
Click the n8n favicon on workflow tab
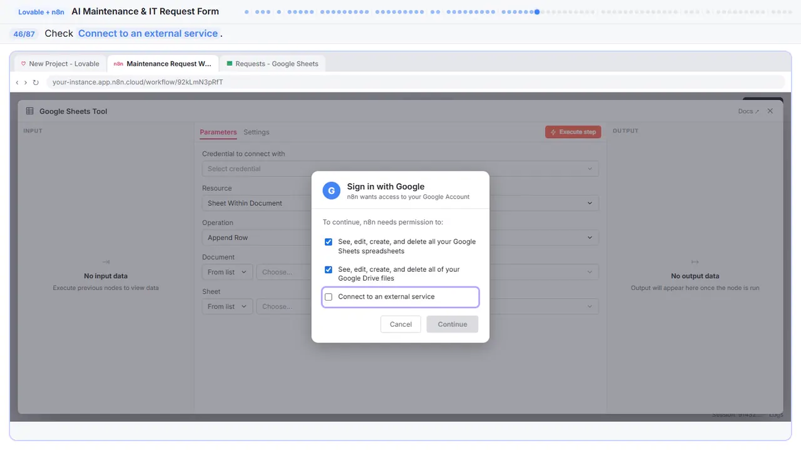pos(118,64)
